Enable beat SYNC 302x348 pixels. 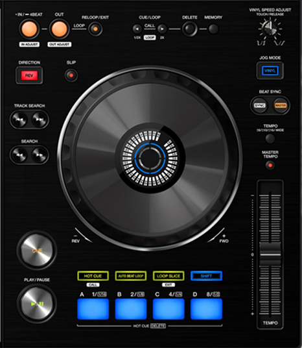[x=260, y=105]
